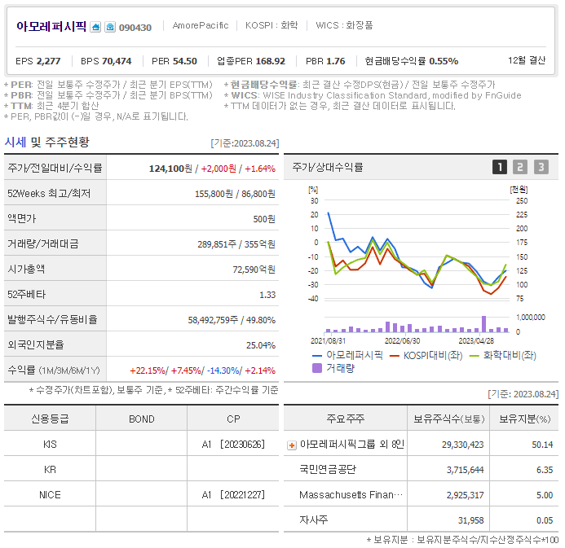
Task: Select the 아모레퍼시픽 company name heading
Action: pos(51,27)
